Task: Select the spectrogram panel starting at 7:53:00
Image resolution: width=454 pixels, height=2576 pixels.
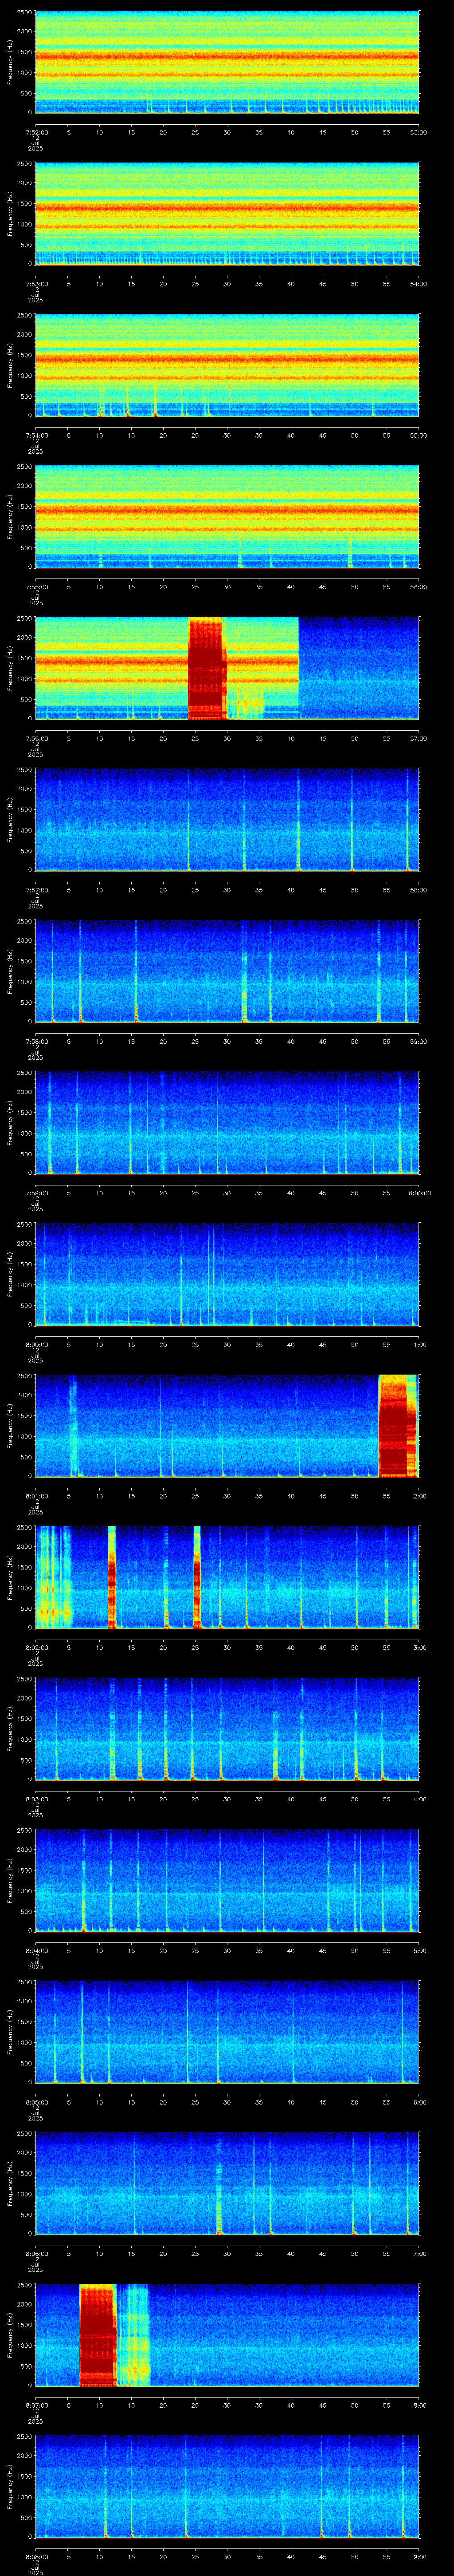Action: click(x=227, y=213)
